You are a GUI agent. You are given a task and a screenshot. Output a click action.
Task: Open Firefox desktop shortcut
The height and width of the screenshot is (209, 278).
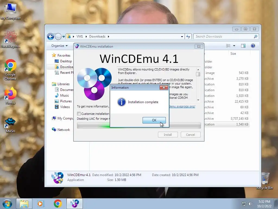[11, 96]
